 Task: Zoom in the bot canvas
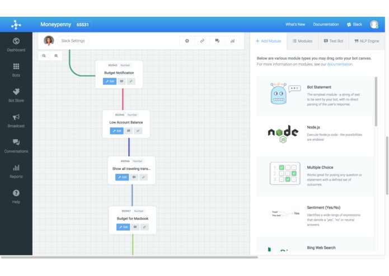point(56,56)
